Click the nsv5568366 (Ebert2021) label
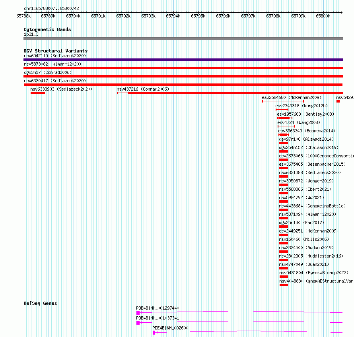Viewport: 354px width, 337px height. [305, 189]
